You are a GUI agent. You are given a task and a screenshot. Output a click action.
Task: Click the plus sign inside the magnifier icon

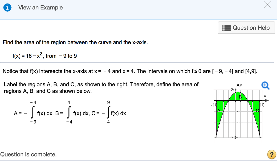coord(265,85)
